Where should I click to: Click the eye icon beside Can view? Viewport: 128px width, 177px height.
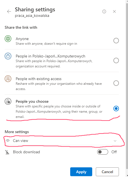coord(8,141)
